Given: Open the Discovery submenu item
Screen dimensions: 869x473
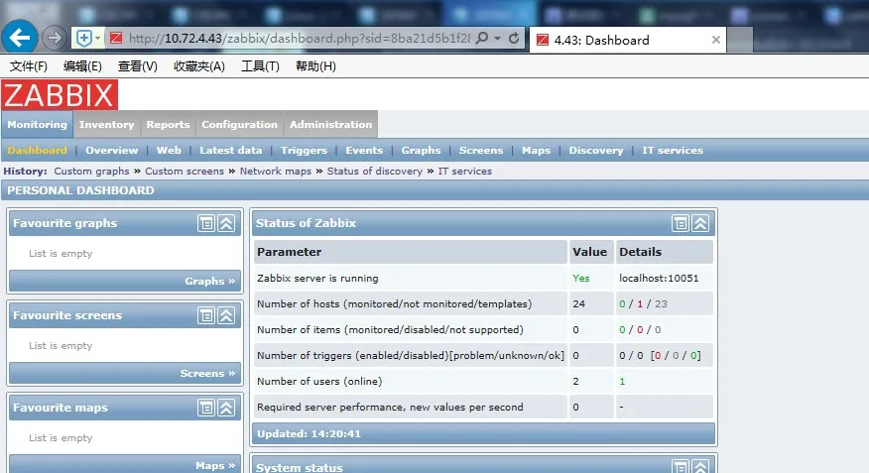Looking at the screenshot, I should click(596, 150).
